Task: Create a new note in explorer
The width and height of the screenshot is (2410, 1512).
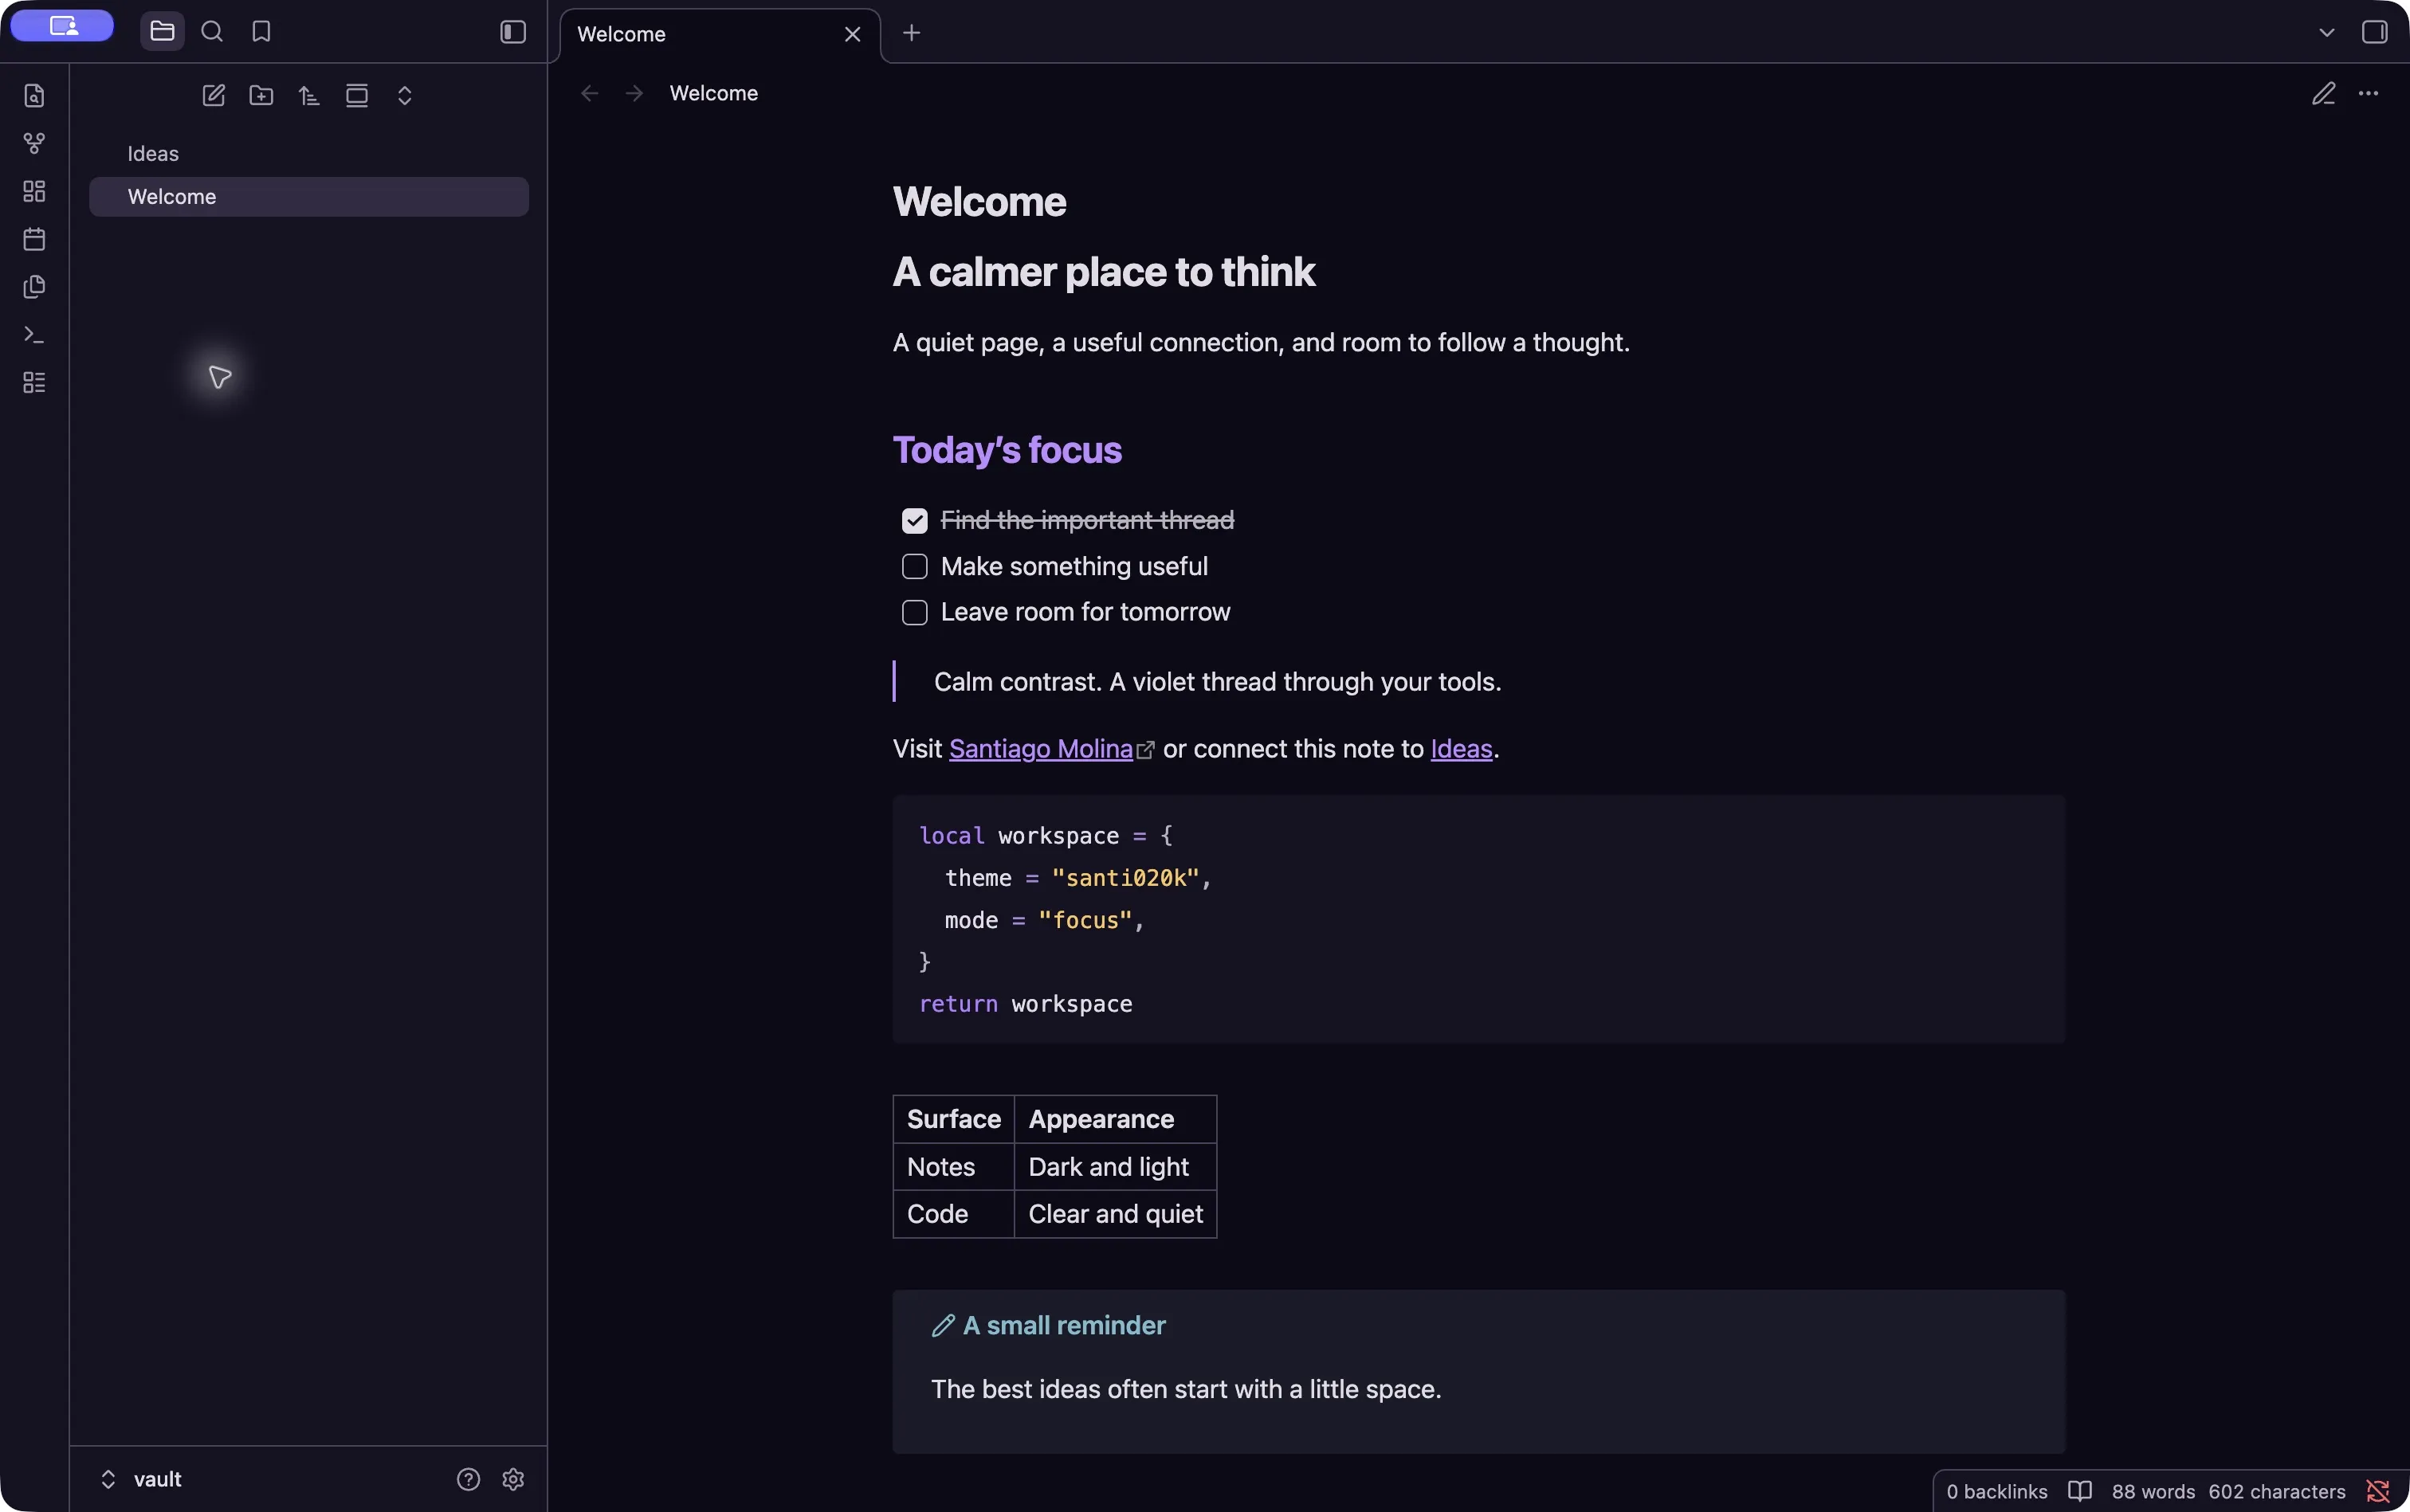Action: coord(213,95)
